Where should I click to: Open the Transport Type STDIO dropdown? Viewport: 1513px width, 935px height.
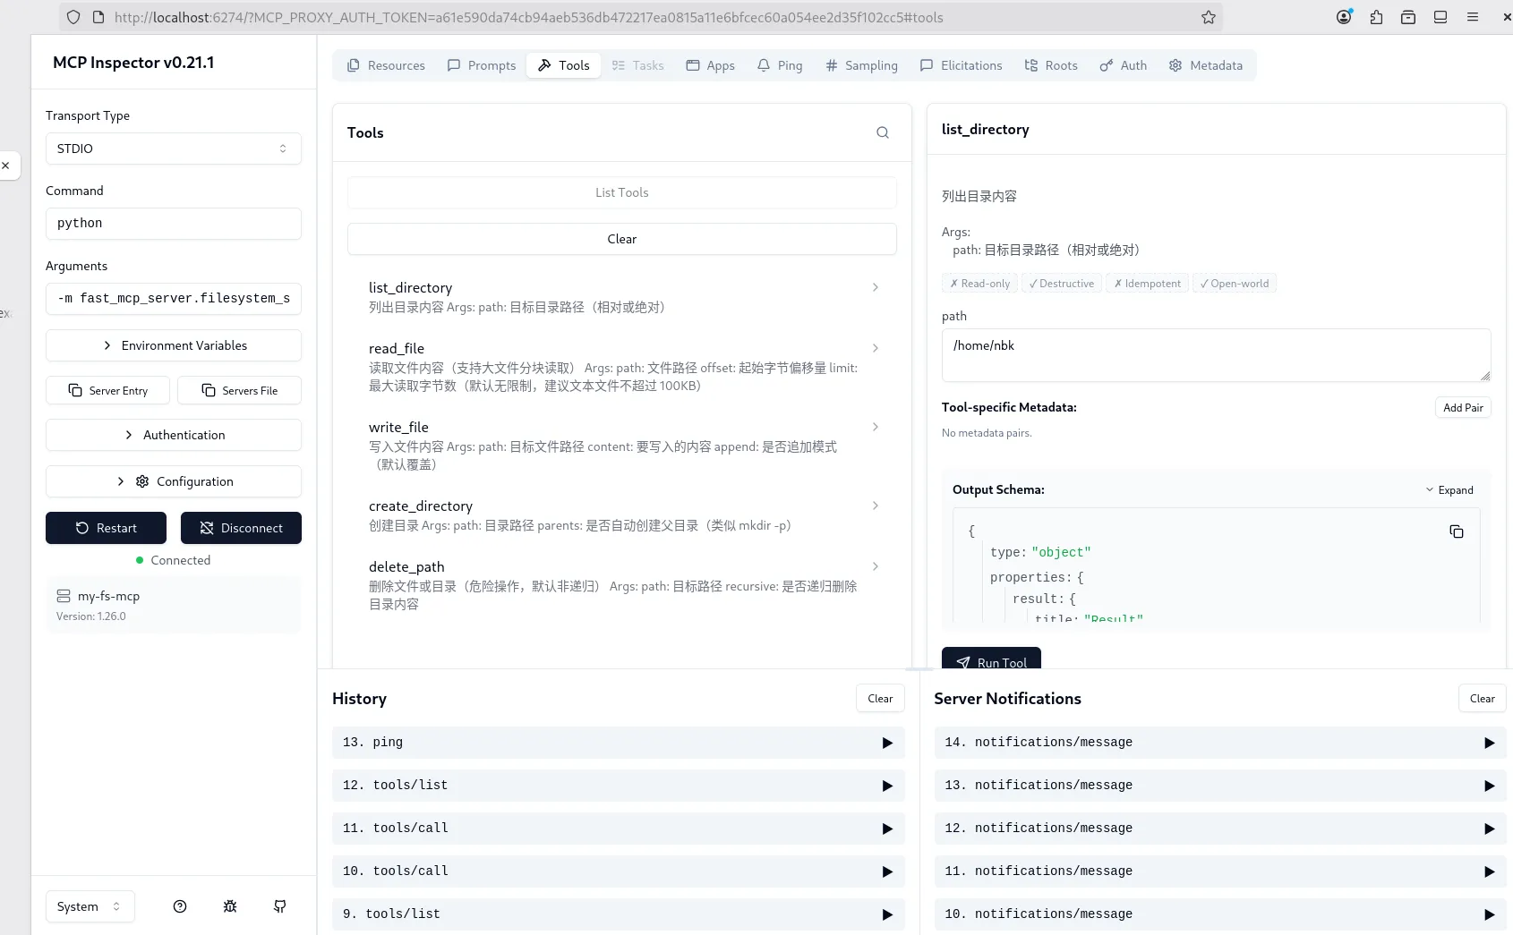click(174, 149)
